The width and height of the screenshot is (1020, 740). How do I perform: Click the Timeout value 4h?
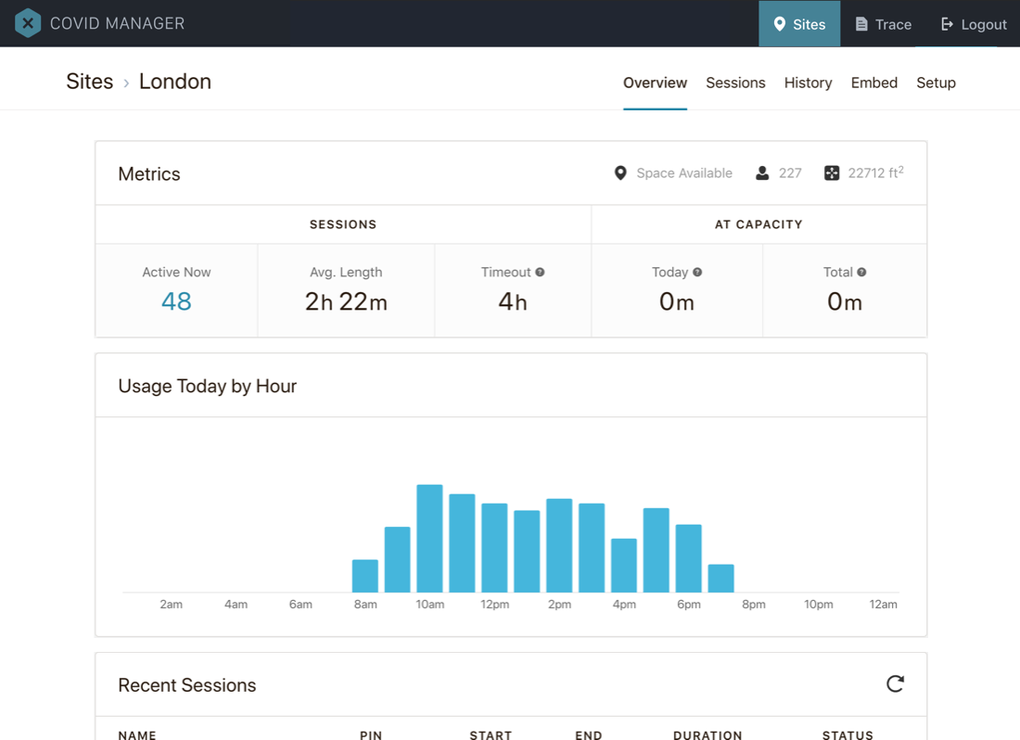point(513,301)
